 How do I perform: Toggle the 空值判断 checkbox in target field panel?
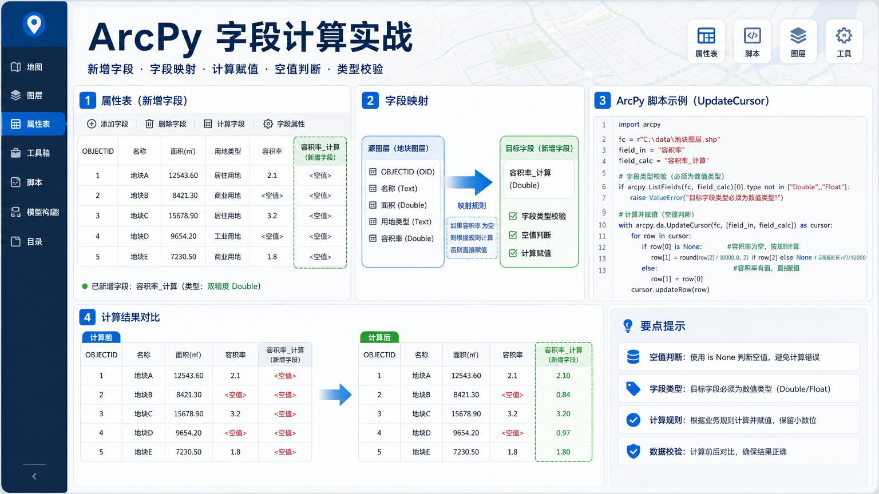click(x=513, y=235)
